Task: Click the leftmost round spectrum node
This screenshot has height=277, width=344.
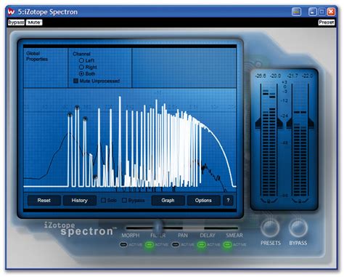Action: (70, 115)
